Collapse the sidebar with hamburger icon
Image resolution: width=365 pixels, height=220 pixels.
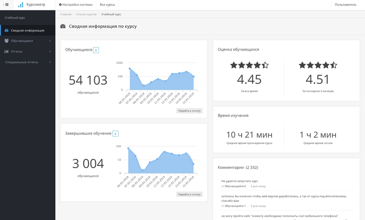[6, 5]
